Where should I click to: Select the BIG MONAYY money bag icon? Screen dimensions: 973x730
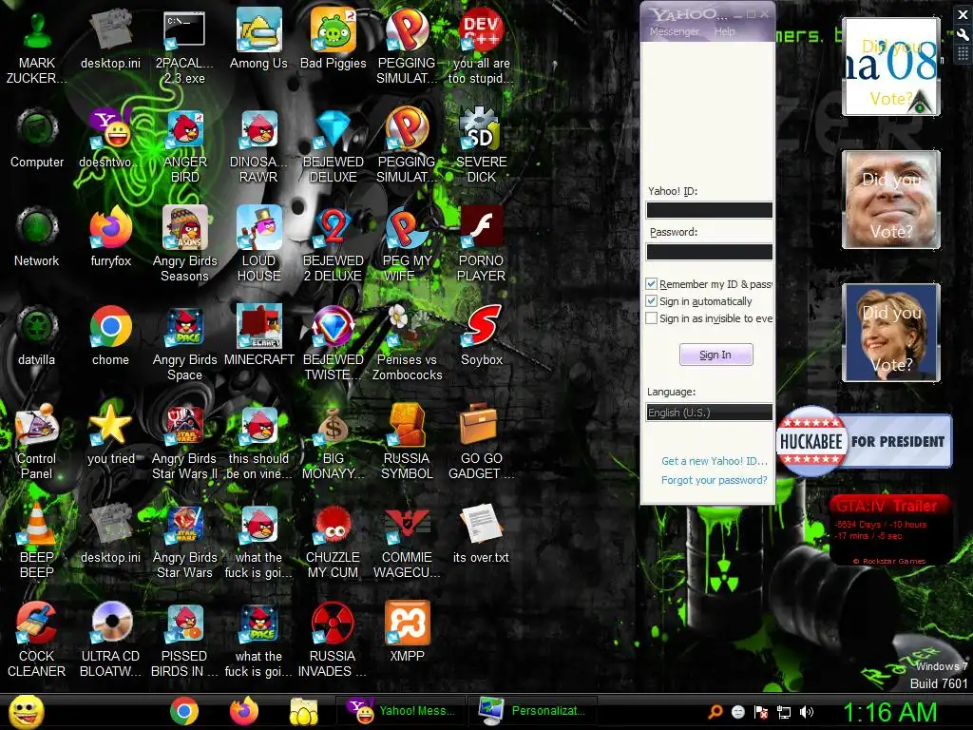(334, 442)
